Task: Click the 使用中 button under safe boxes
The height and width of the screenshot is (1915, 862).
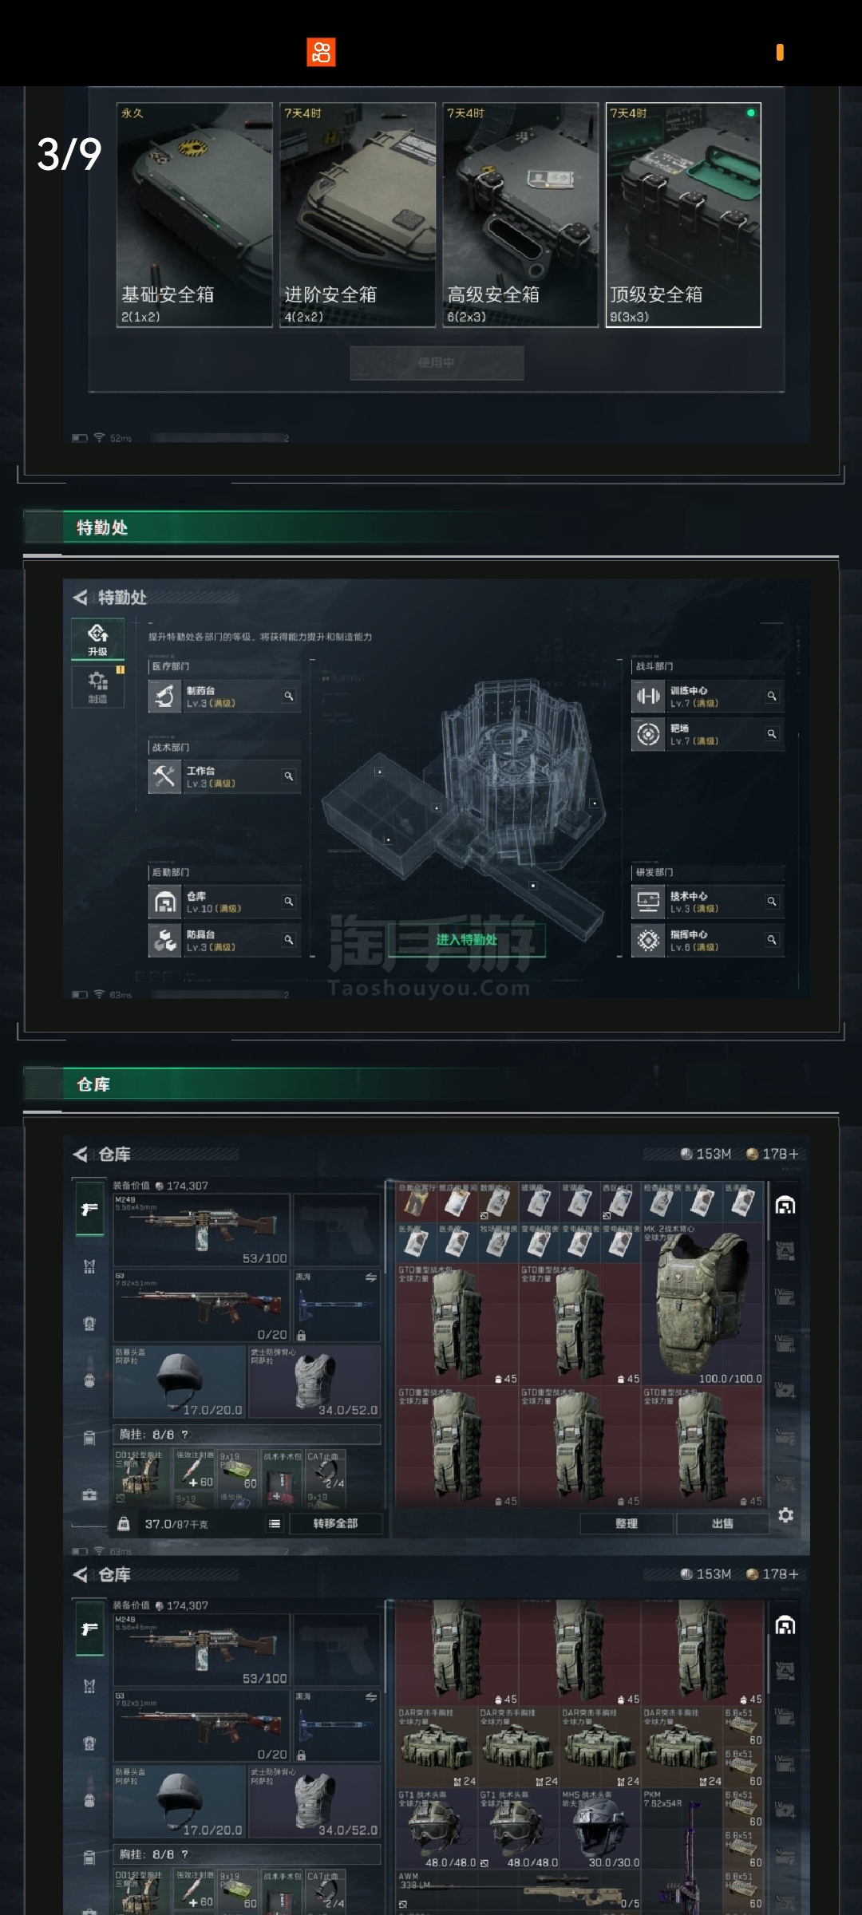Action: (x=437, y=362)
